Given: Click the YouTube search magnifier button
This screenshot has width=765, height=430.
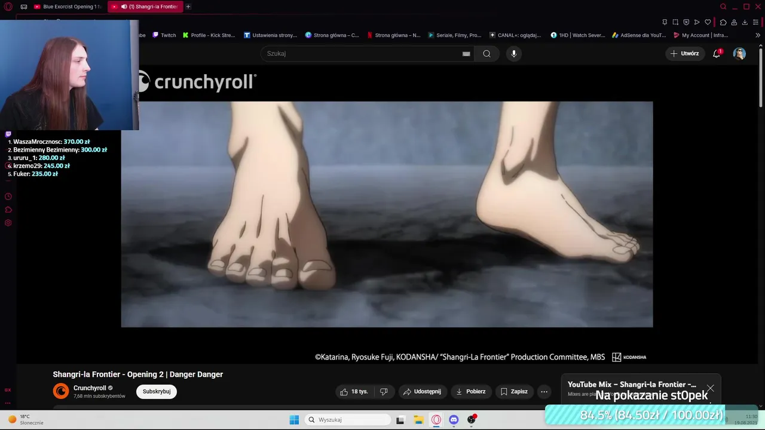Looking at the screenshot, I should click(x=486, y=53).
